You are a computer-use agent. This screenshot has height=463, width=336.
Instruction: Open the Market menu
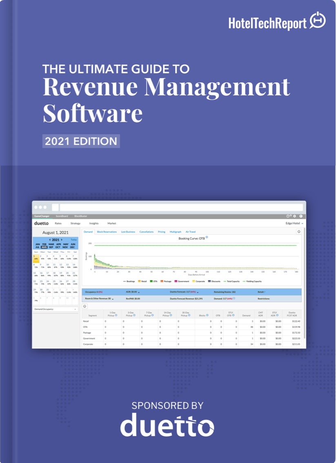[x=112, y=224]
